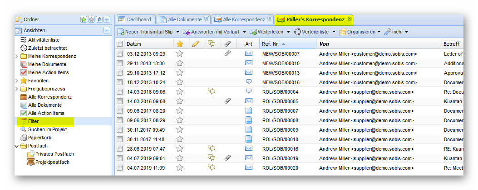Switch to the Dashboard tab
Image resolution: width=478 pixels, height=190 pixels.
[x=134, y=19]
